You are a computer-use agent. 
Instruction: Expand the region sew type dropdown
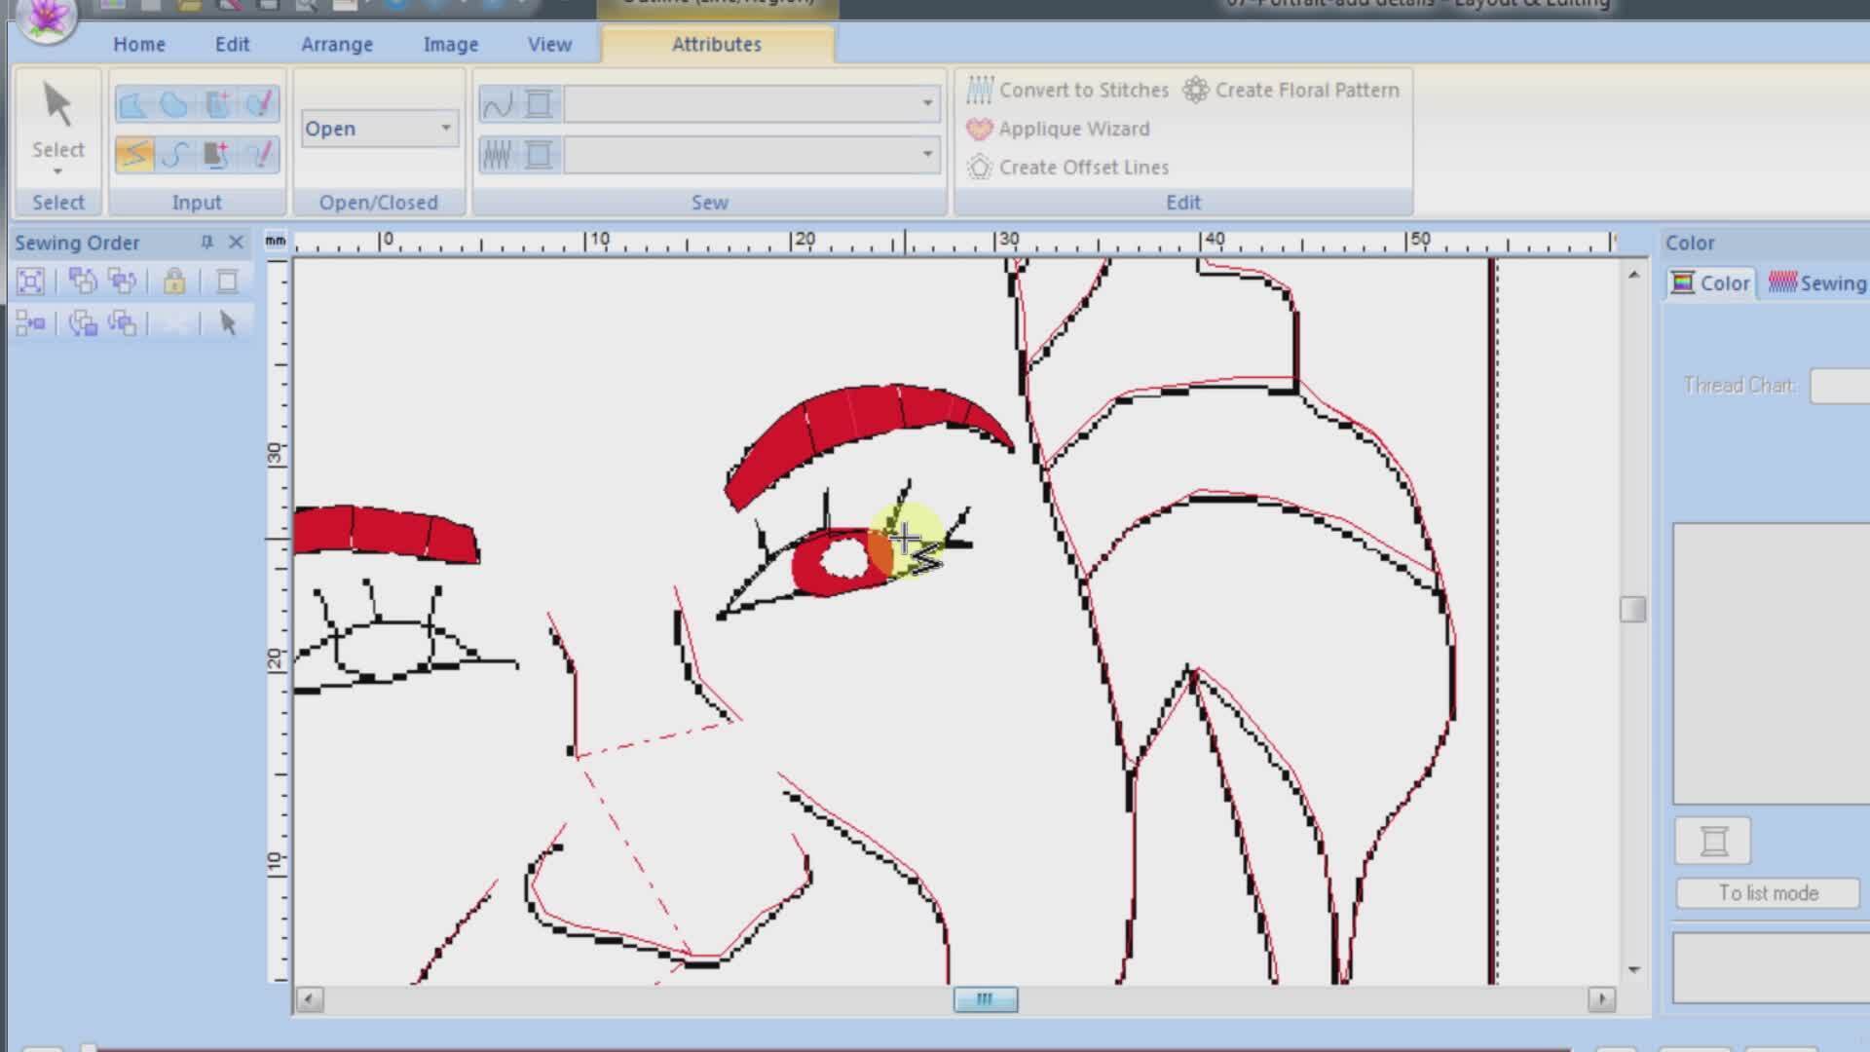926,154
